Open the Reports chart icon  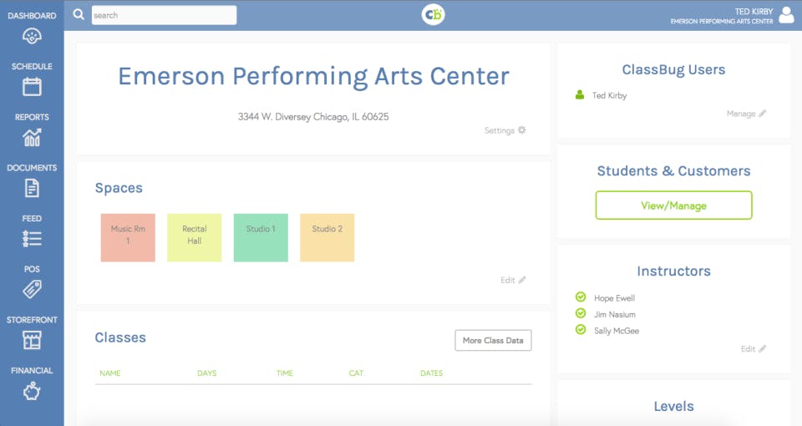point(32,137)
